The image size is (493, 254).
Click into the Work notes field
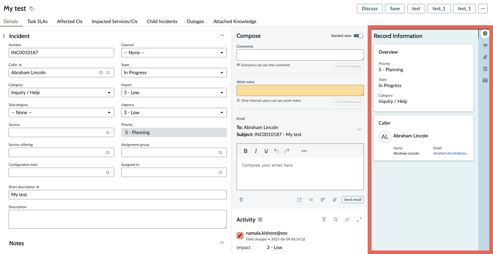click(300, 90)
